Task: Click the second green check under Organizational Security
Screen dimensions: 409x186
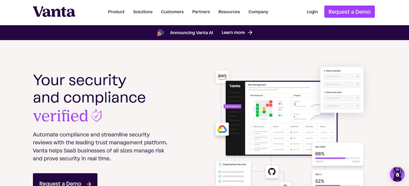Action: (220, 176)
